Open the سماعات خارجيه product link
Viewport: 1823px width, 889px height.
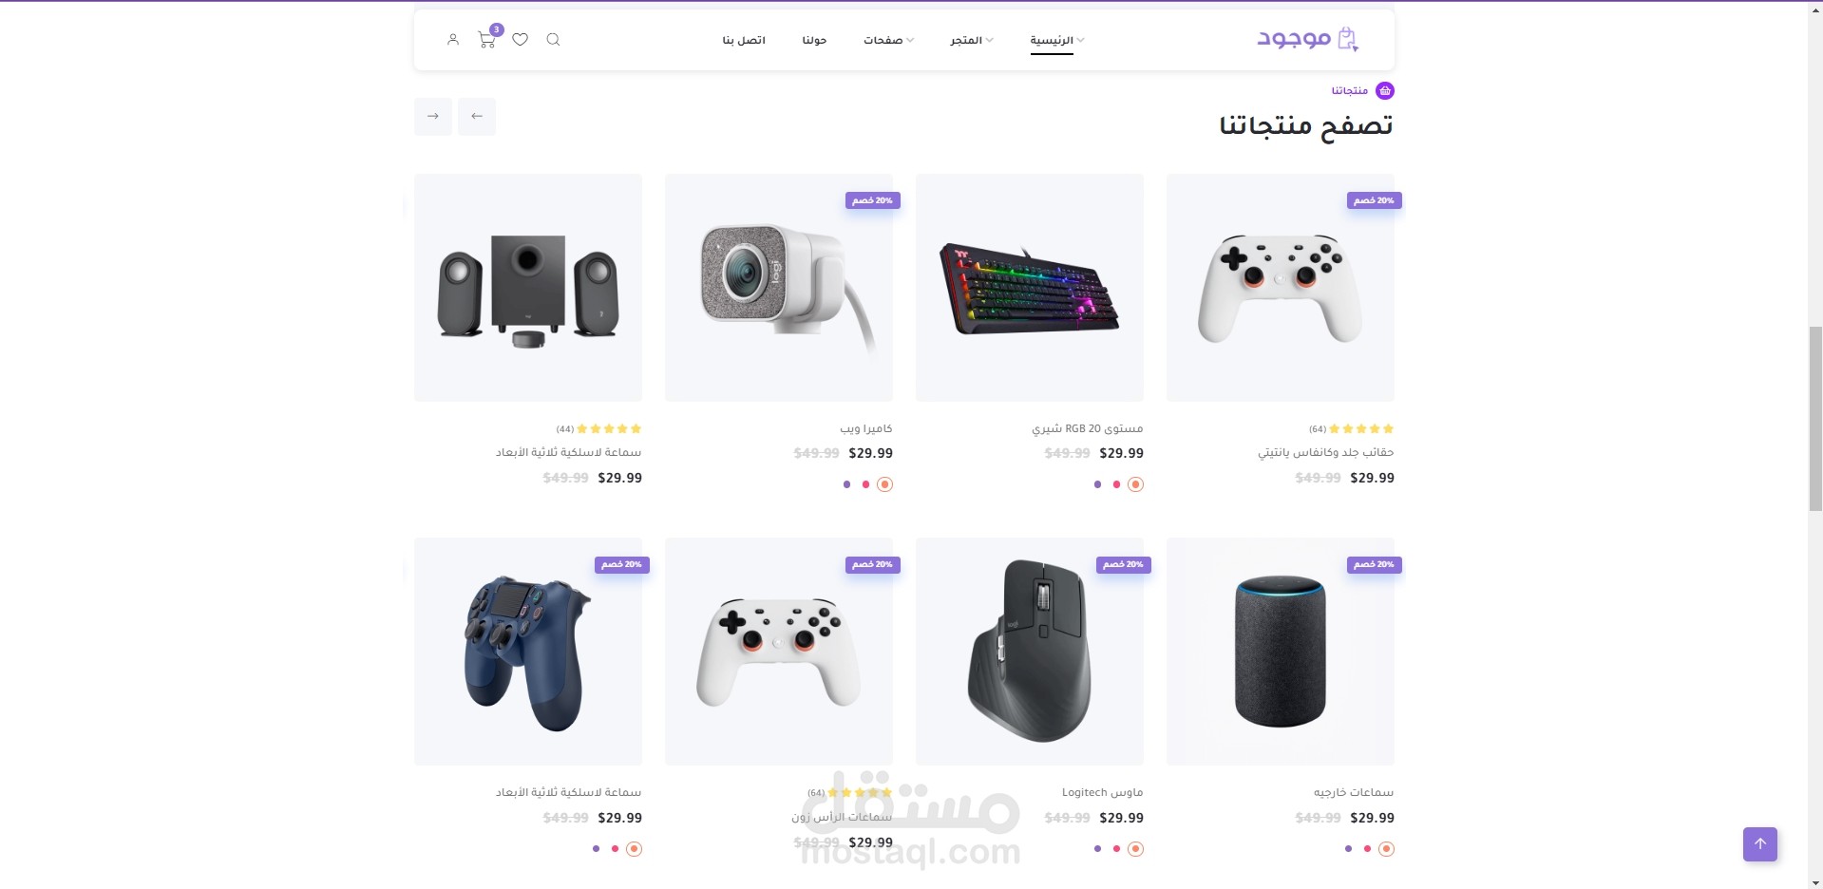click(1354, 792)
